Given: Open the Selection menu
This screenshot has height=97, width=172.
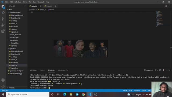Looking at the screenshot, I should click(18, 2).
